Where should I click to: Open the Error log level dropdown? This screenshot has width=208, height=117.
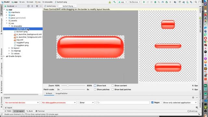(87, 103)
